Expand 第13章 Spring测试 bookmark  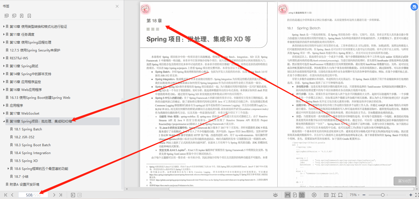(4, 66)
